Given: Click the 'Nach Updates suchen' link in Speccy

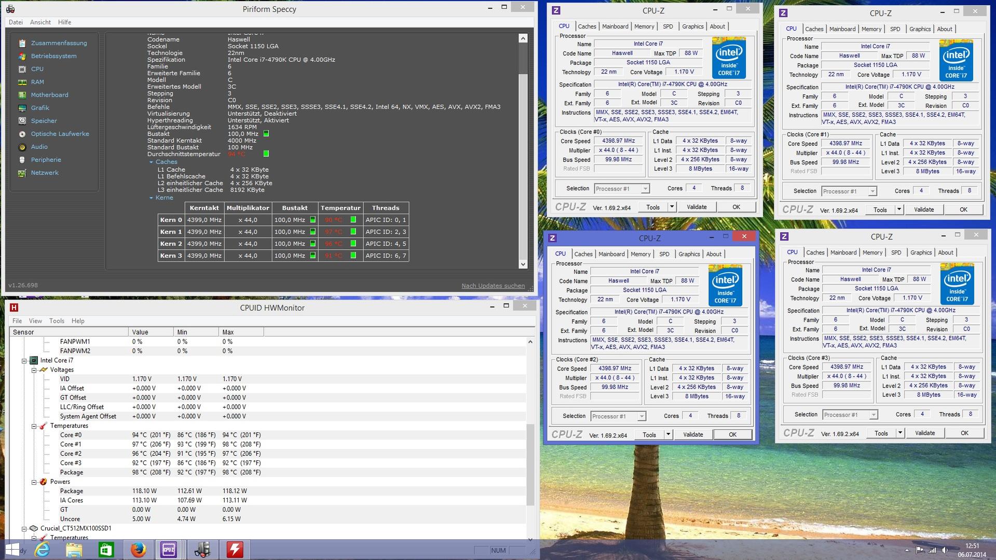Looking at the screenshot, I should (493, 286).
